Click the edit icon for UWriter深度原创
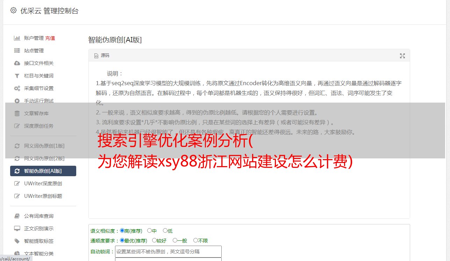The width and height of the screenshot is (450, 261). pyautogui.click(x=17, y=184)
